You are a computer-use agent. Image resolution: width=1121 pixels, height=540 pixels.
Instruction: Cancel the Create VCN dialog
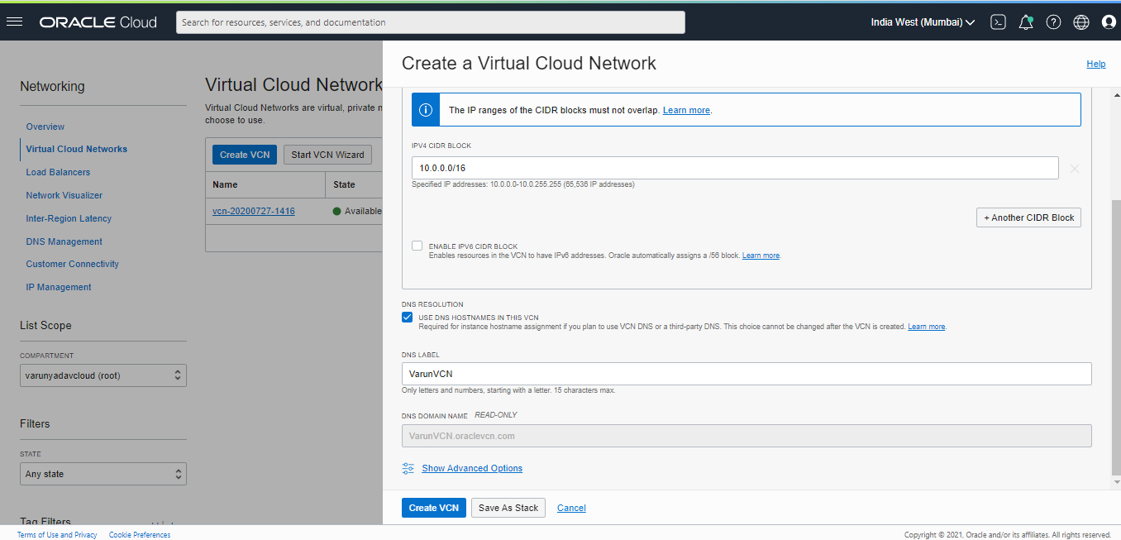[571, 508]
